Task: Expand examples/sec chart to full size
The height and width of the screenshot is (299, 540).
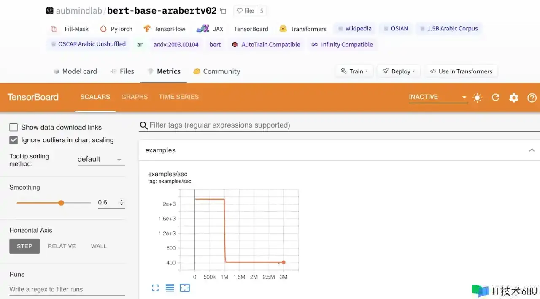Action: (x=155, y=288)
